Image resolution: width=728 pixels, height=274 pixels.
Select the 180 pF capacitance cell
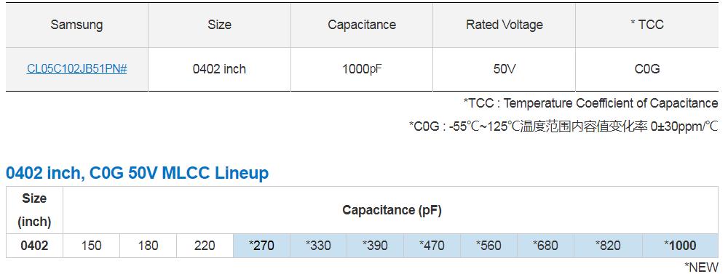click(148, 245)
